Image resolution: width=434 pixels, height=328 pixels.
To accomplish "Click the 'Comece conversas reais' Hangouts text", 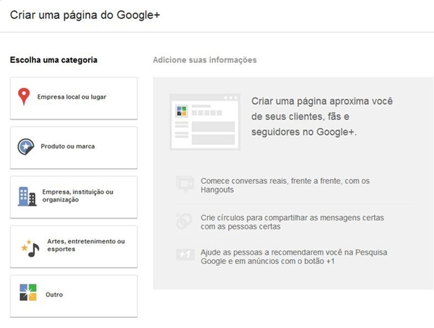I will (x=285, y=185).
